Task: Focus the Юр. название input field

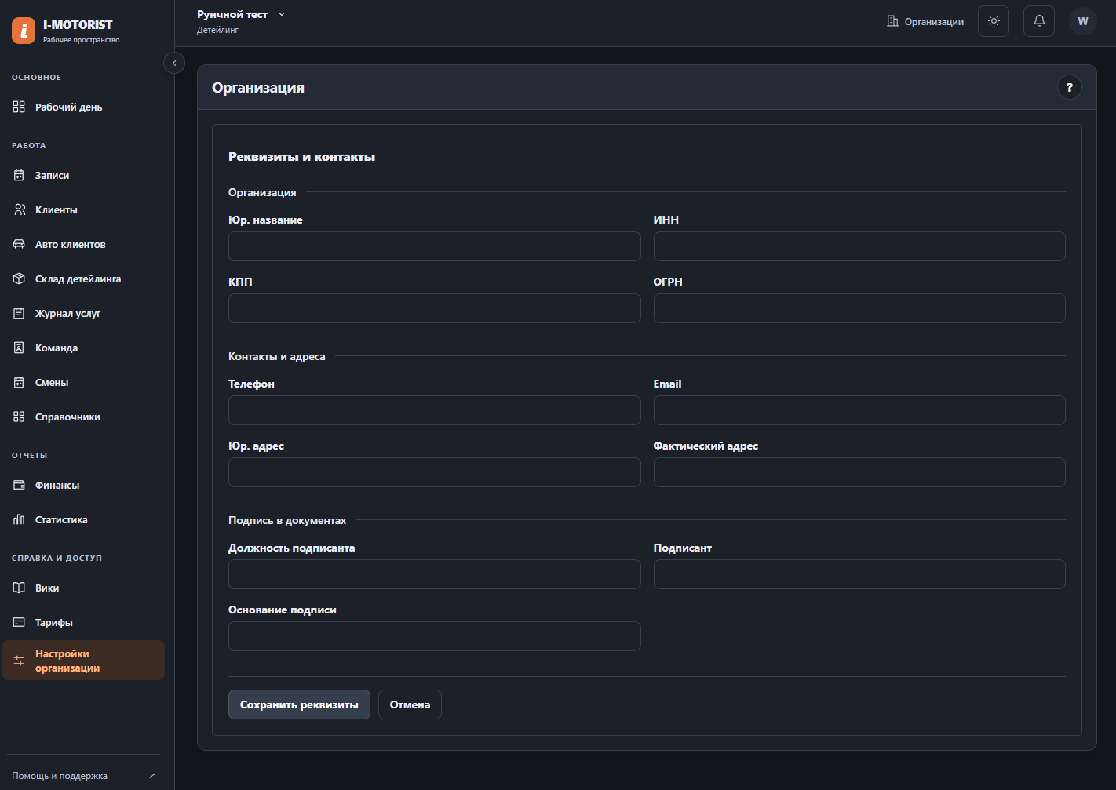Action: click(435, 246)
